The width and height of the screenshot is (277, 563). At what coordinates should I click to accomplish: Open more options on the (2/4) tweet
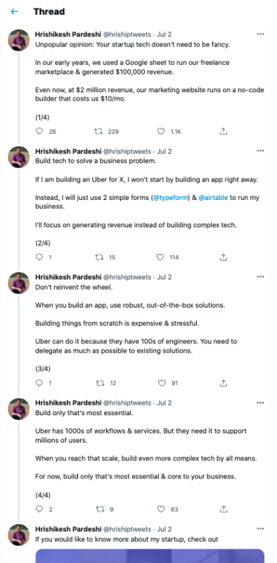pos(261,151)
